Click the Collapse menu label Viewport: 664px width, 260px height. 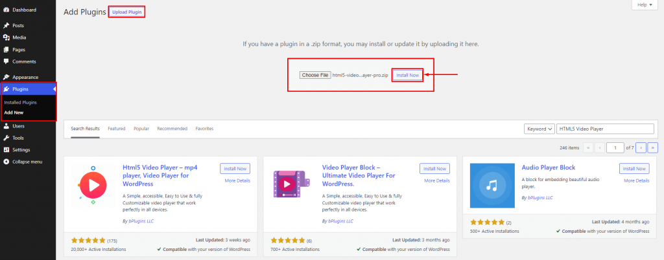tap(27, 162)
